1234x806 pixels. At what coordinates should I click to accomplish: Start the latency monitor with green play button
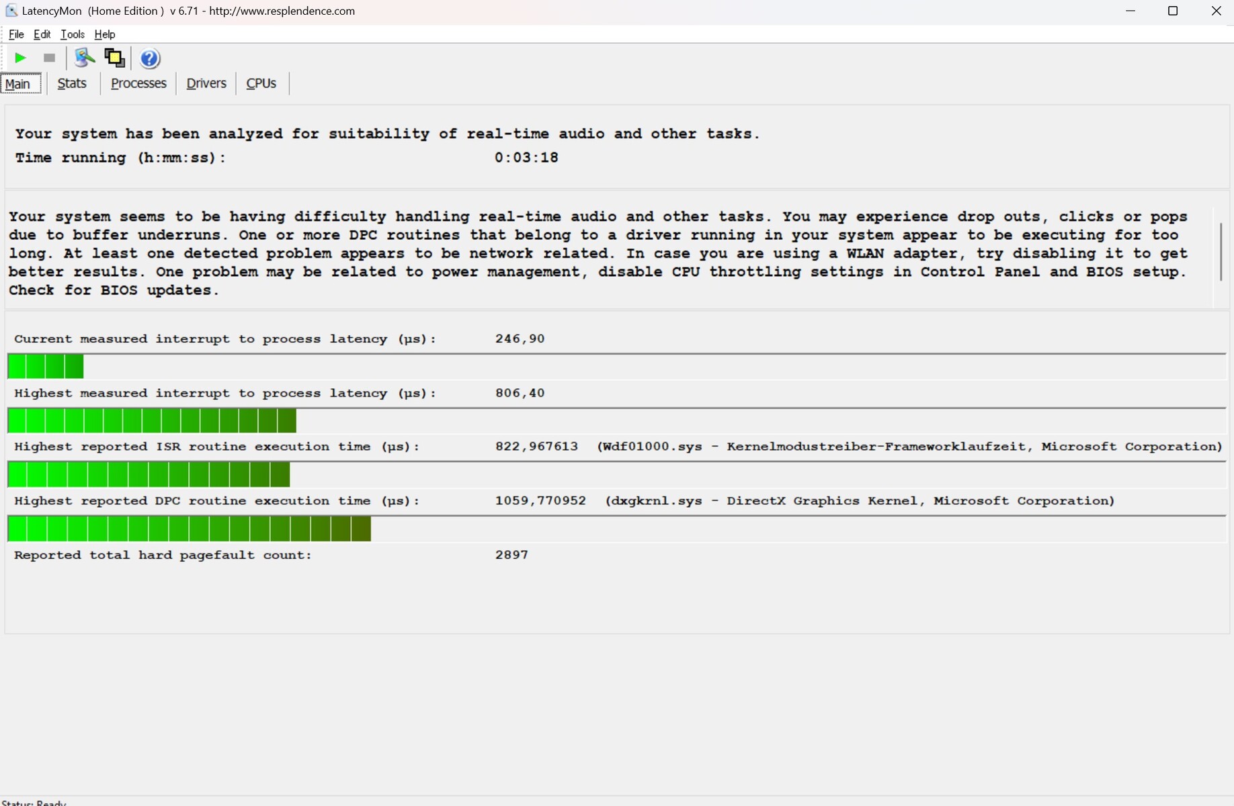click(x=20, y=58)
